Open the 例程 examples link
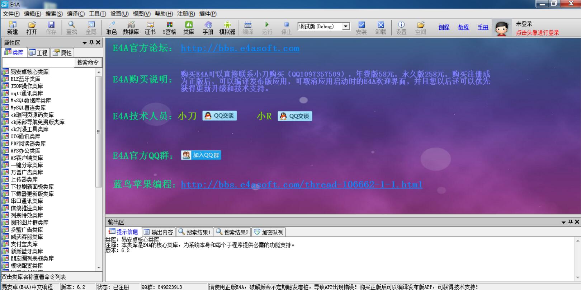 [444, 27]
